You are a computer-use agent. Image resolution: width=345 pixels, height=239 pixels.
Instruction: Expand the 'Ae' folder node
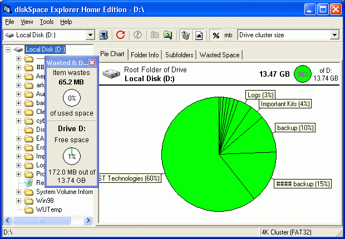[19, 76]
